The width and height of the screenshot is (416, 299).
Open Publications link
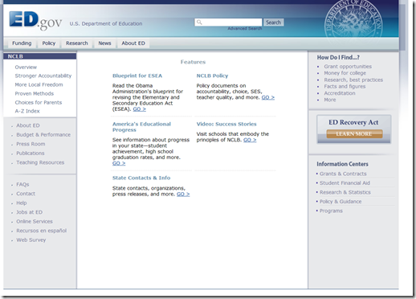(31, 153)
